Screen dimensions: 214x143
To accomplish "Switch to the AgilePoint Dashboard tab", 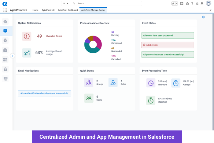I will click(x=68, y=10).
